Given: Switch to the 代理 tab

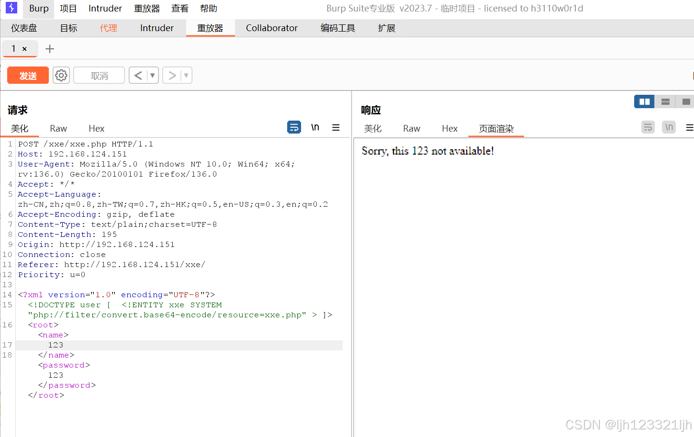Looking at the screenshot, I should (109, 28).
